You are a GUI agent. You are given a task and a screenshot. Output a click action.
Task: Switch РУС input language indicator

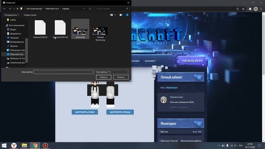pos(241,145)
